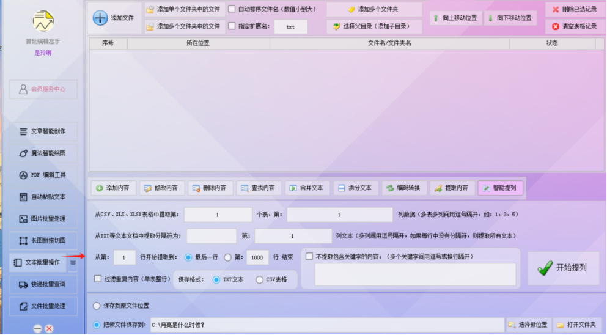Click the end row field showing 1000

click(x=257, y=257)
